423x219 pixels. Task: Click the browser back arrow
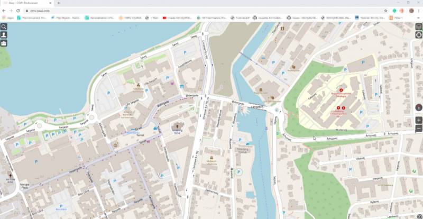pos(4,11)
